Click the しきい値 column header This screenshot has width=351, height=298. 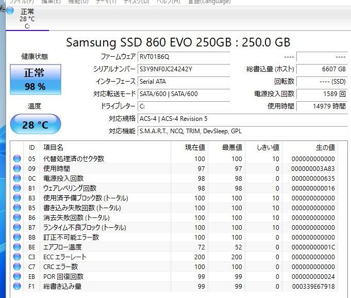pos(264,147)
